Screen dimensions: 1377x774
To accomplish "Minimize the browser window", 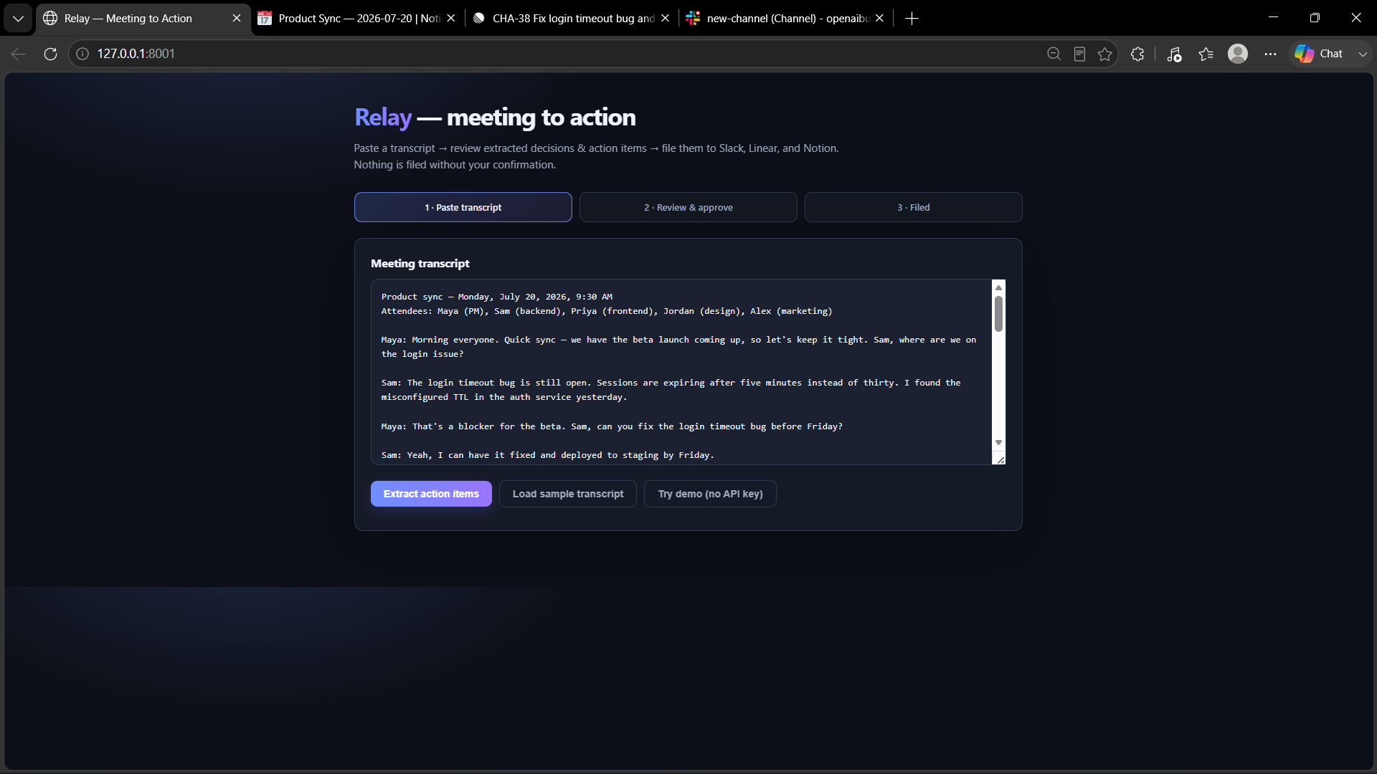I will pos(1274,17).
